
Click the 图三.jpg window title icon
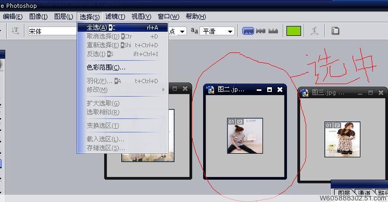click(x=305, y=93)
